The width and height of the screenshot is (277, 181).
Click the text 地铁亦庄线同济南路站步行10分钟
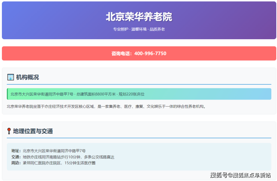(52, 157)
